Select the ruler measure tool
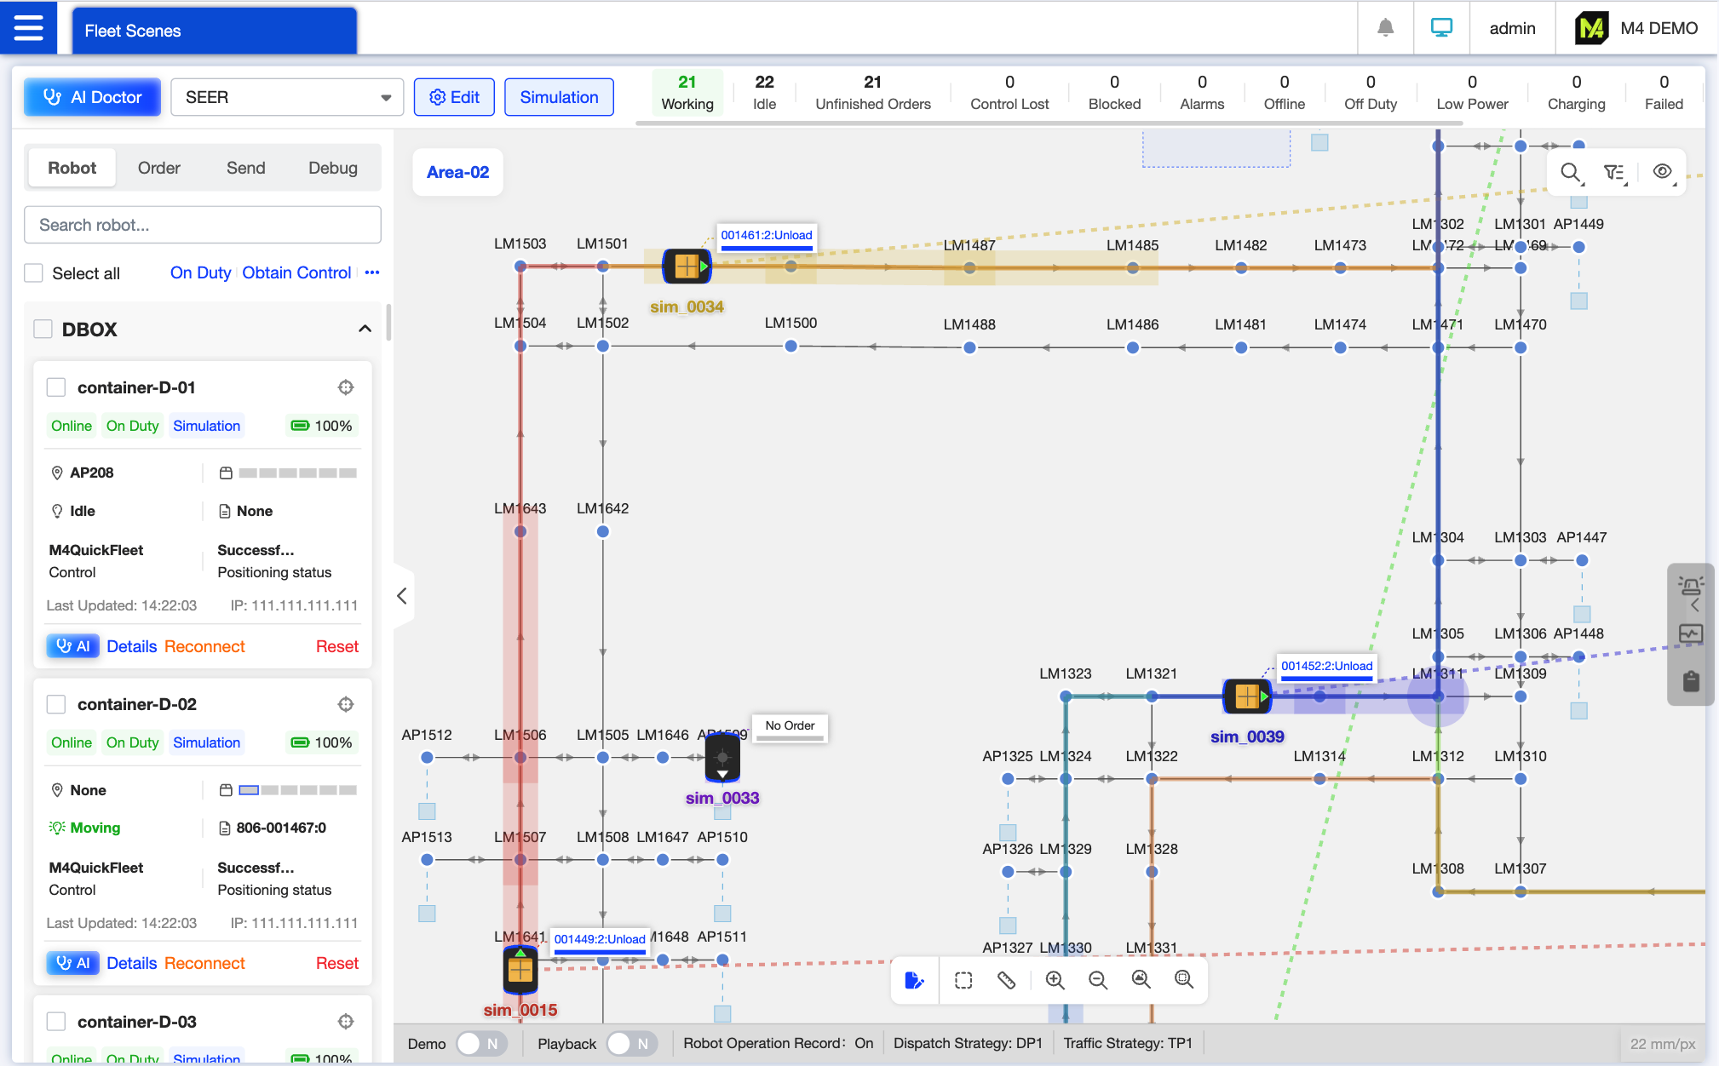 pyautogui.click(x=1006, y=980)
